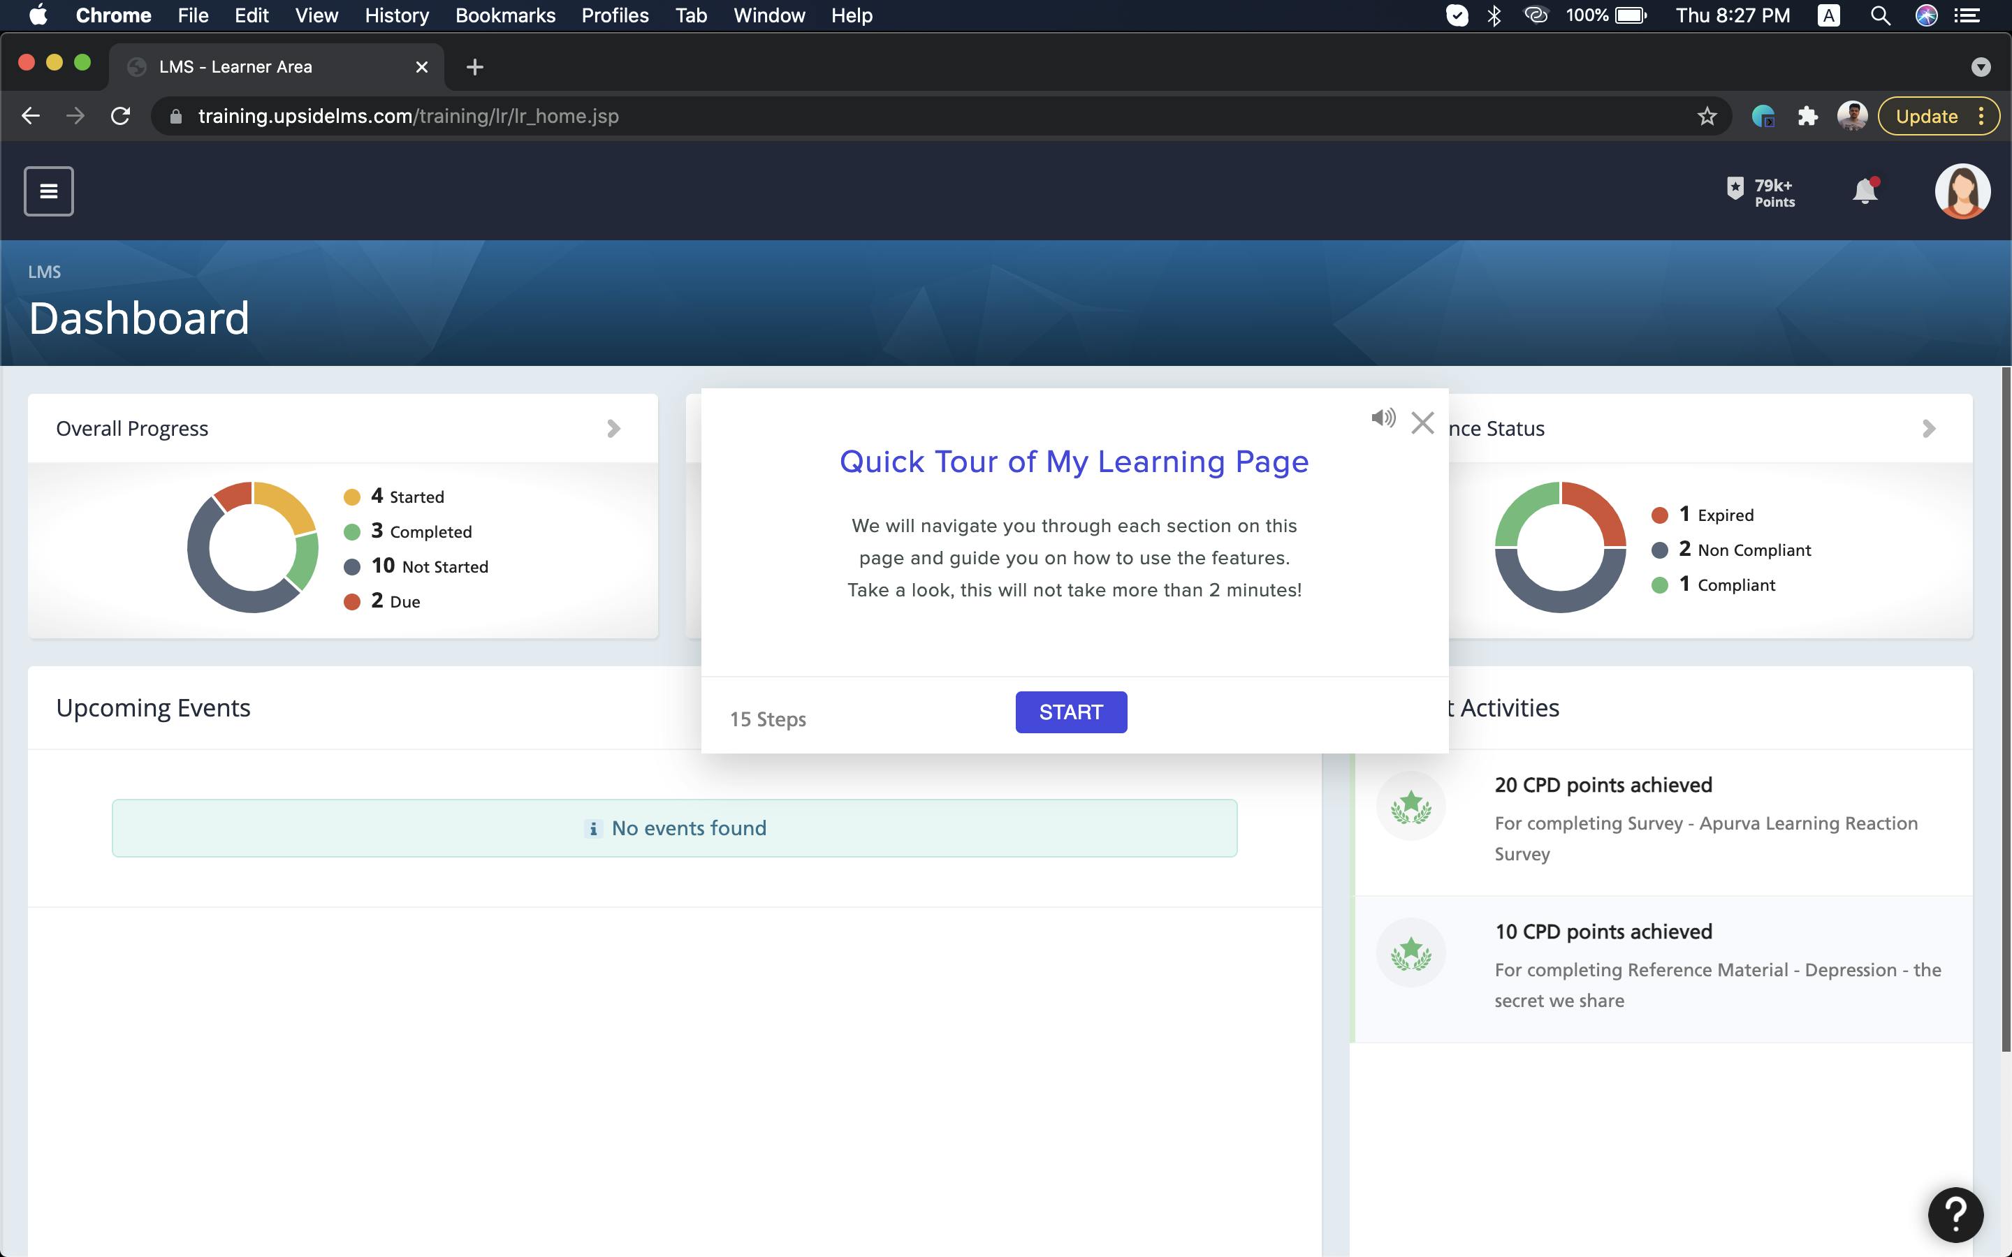The image size is (2012, 1257).
Task: Expand the Overall Progress panel
Action: (x=613, y=428)
